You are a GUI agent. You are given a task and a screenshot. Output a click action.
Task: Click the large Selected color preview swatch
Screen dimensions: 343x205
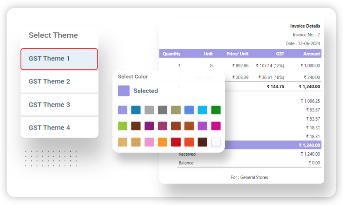point(124,91)
